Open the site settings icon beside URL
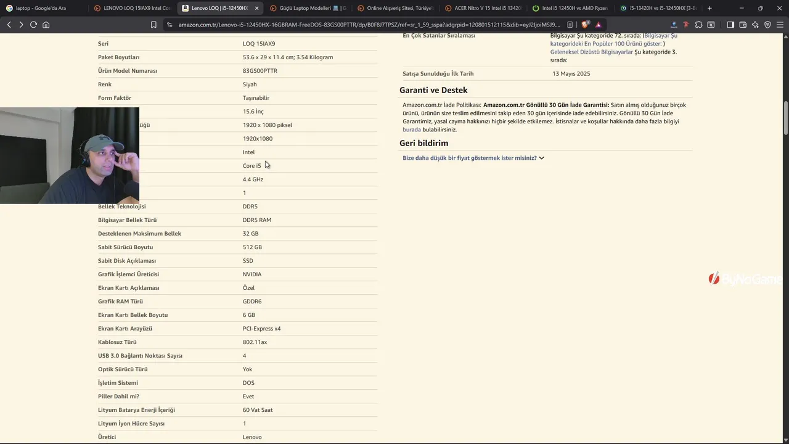Viewport: 789px width, 444px height. click(x=170, y=25)
